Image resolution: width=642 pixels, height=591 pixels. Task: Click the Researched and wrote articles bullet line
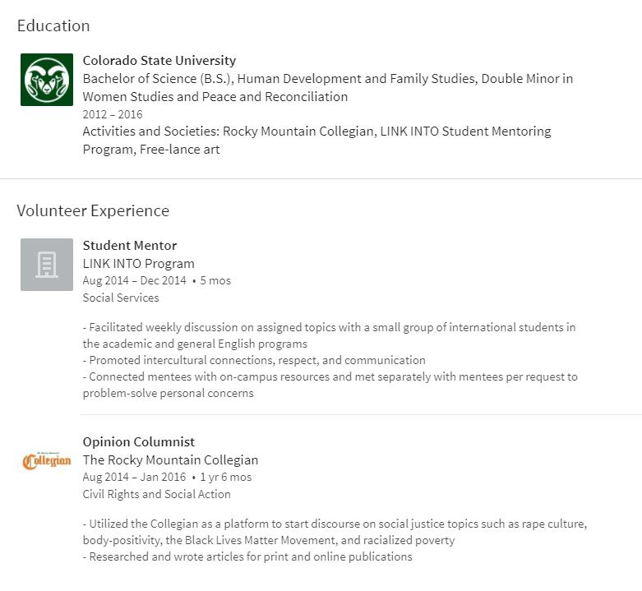click(248, 556)
